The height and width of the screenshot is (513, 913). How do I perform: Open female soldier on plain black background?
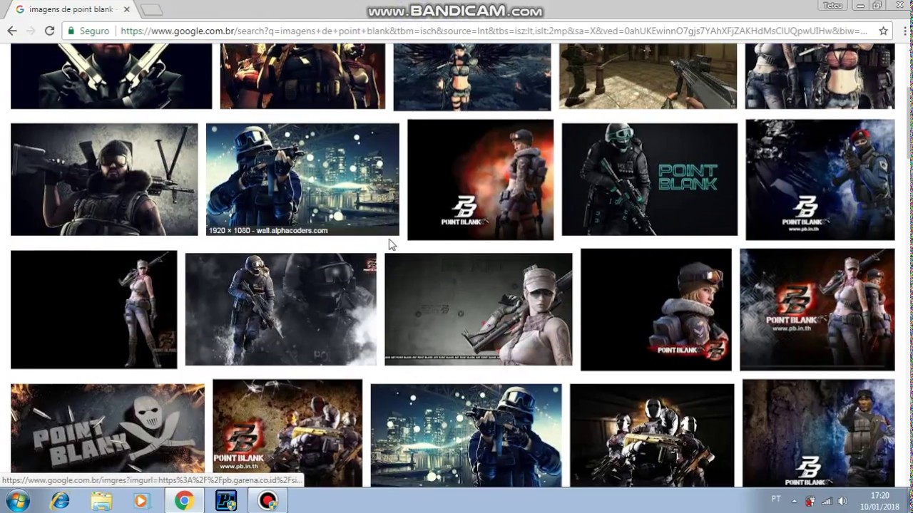point(93,309)
